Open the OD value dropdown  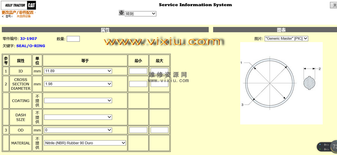[x=78, y=130]
